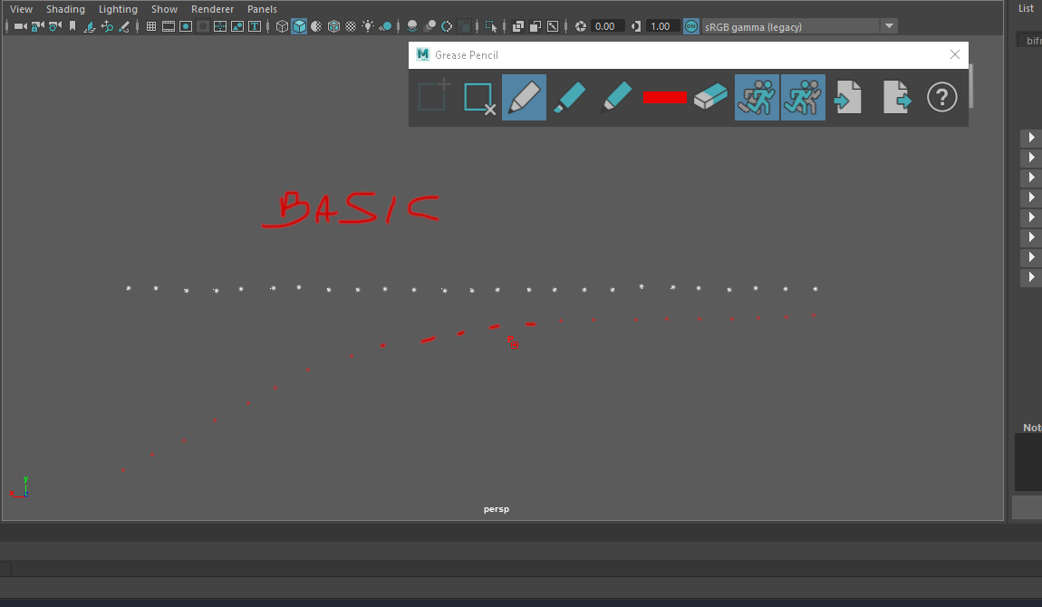This screenshot has width=1042, height=607.
Task: Select the Marker tool in Grease Pencil
Action: [570, 97]
